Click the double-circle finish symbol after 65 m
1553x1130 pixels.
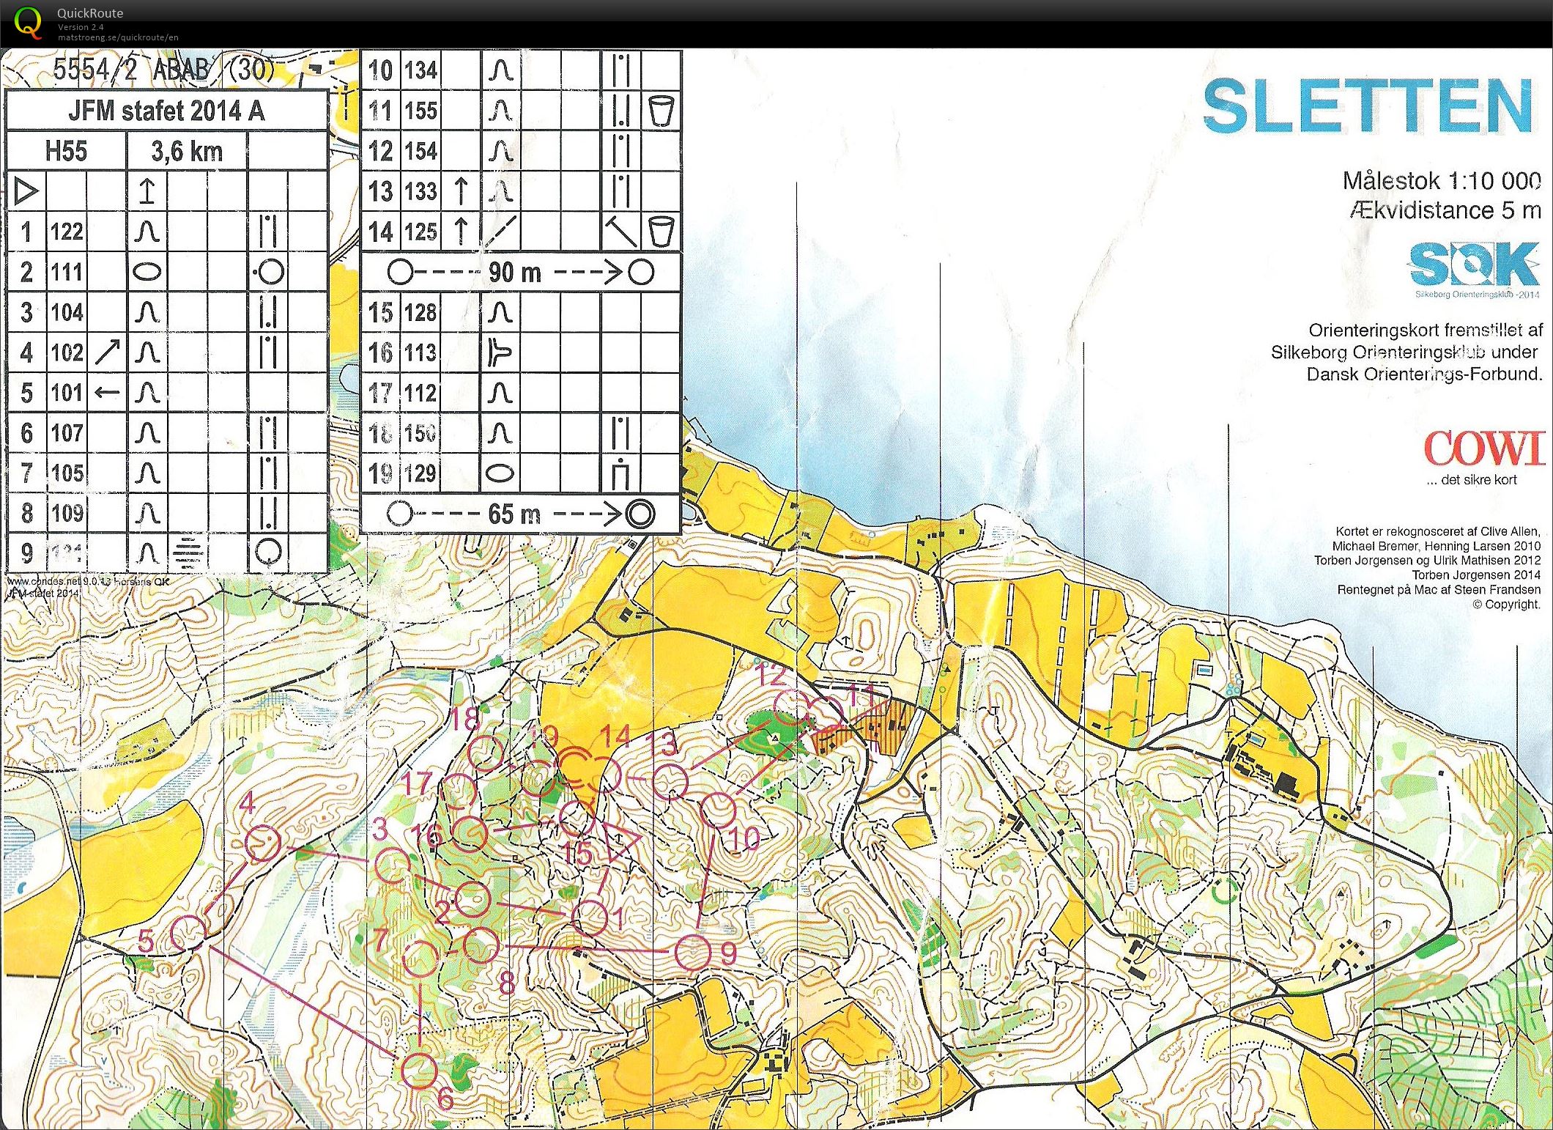640,513
